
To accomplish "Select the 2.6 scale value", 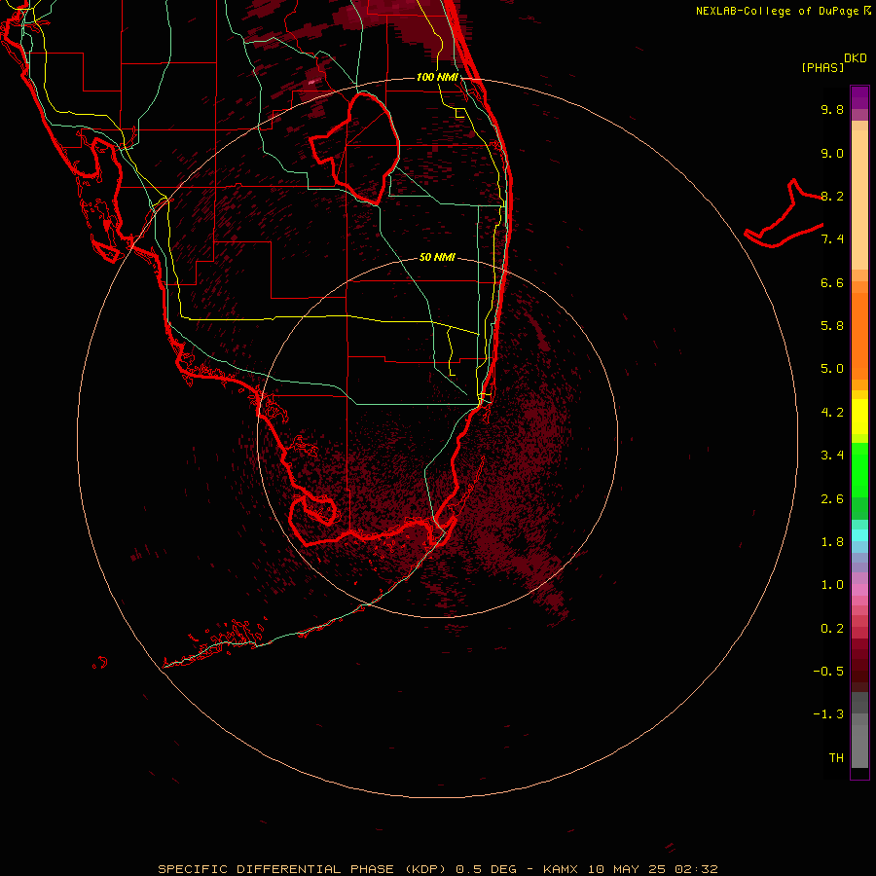I will point(832,499).
